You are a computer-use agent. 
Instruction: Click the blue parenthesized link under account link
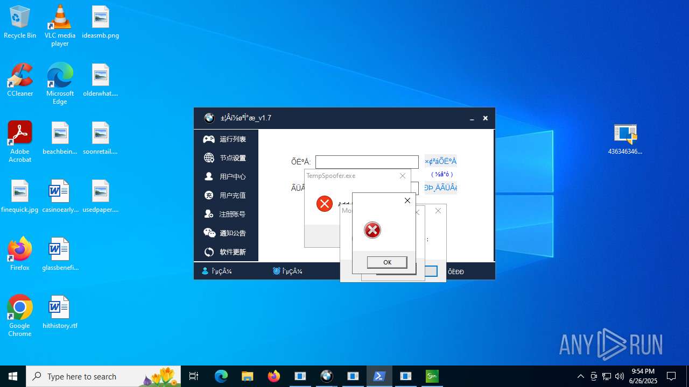click(442, 174)
